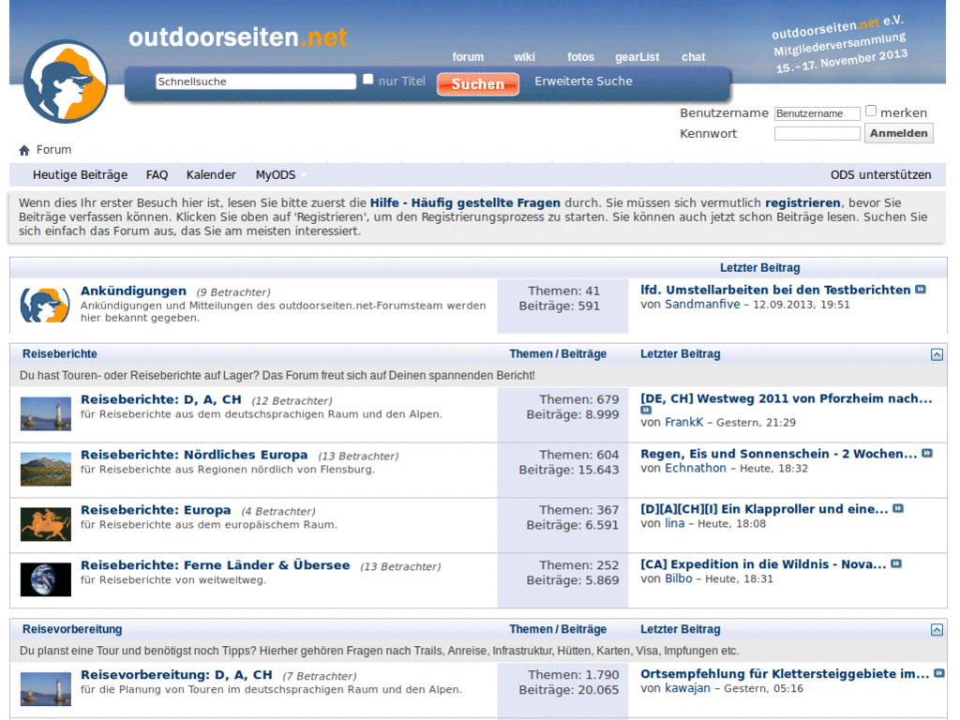Open lighthouse thumbnail of Reisevorbereitung D, A, CH
Screen dimensions: 960x720
[46, 689]
